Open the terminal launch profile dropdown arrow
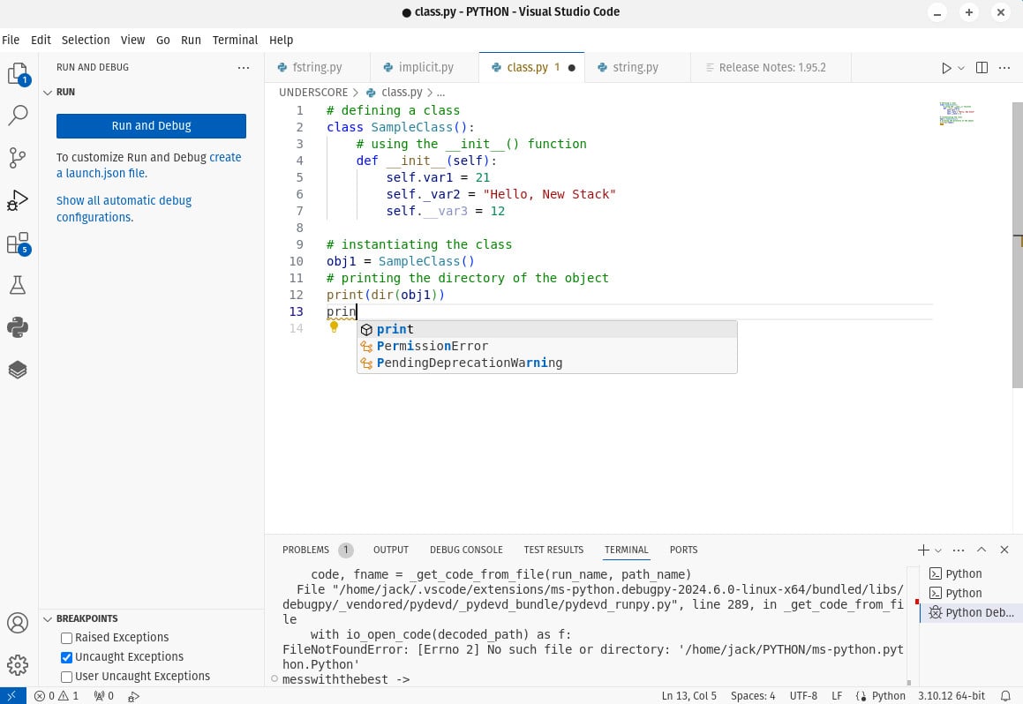The image size is (1023, 704). click(938, 550)
